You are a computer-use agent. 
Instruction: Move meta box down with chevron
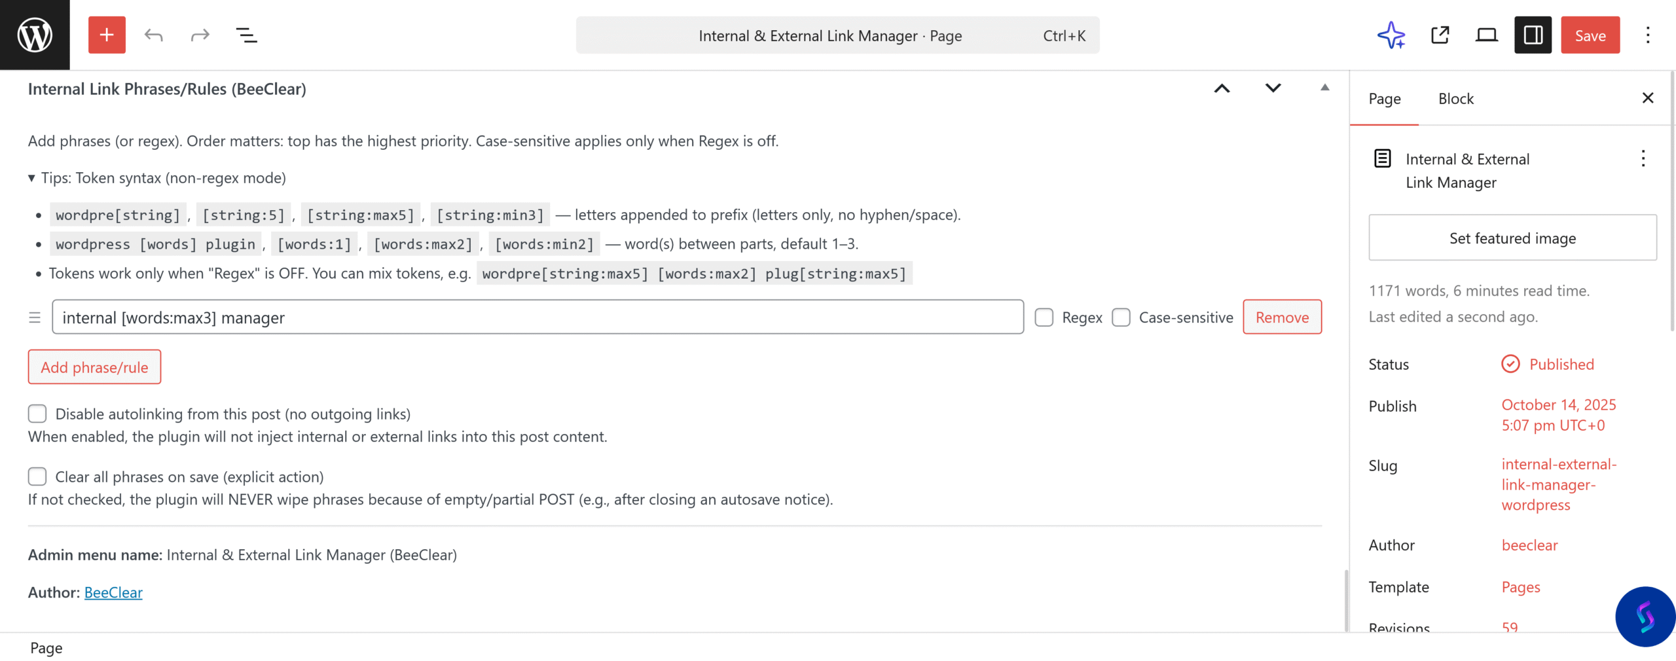(x=1273, y=88)
